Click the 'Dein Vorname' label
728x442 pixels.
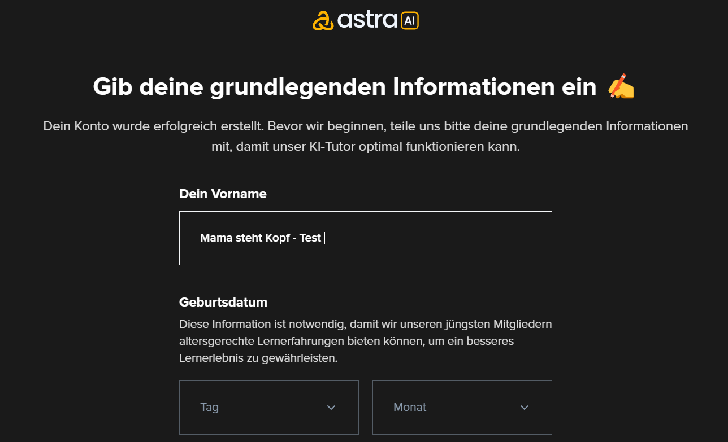click(x=223, y=194)
